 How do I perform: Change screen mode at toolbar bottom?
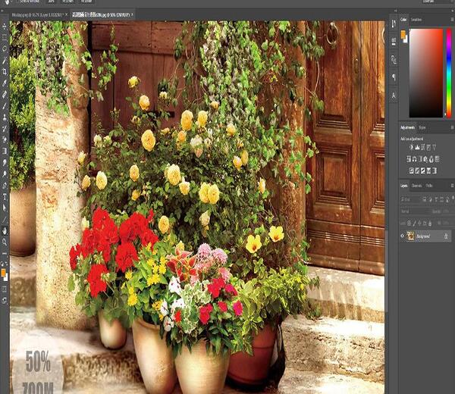[5, 300]
